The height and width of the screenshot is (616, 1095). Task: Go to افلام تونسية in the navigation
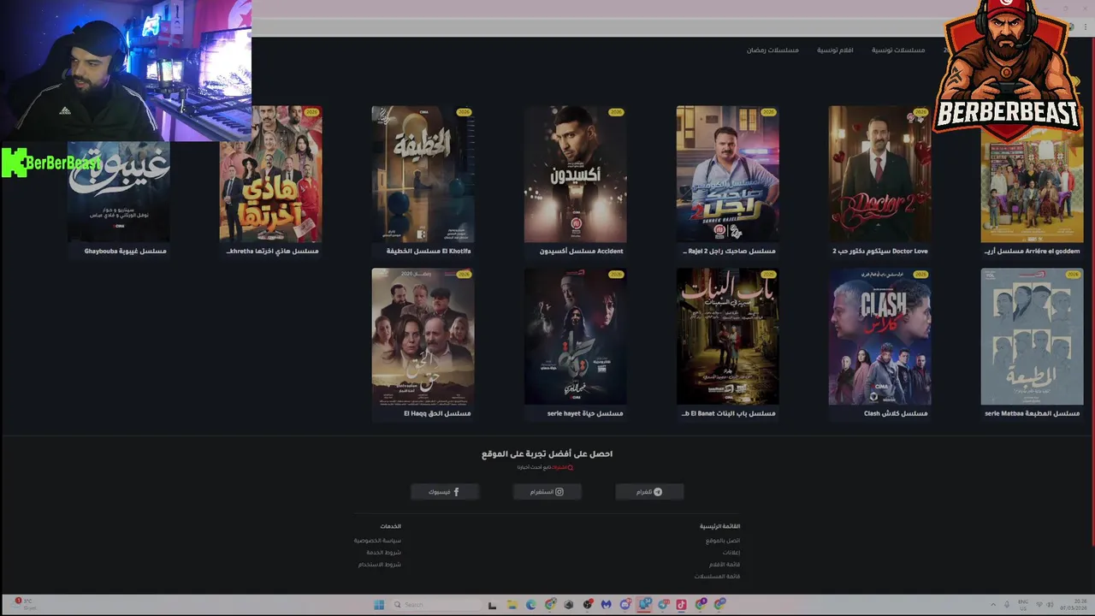pyautogui.click(x=835, y=50)
